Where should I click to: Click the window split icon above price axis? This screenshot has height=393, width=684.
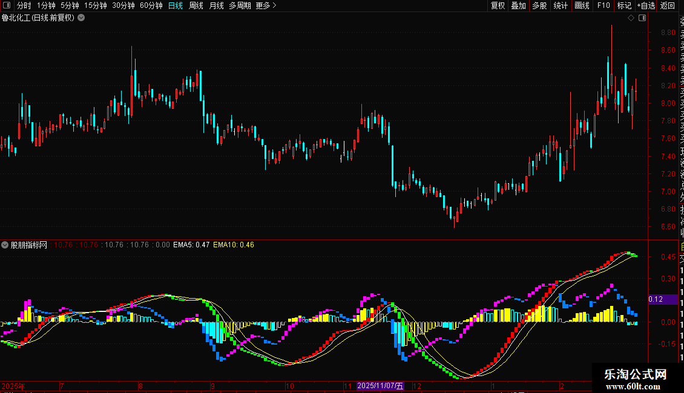642,18
